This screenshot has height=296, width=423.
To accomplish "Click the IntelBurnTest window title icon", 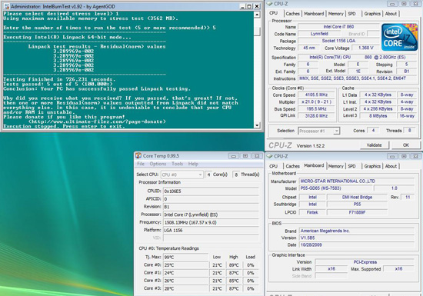I will click(x=7, y=6).
